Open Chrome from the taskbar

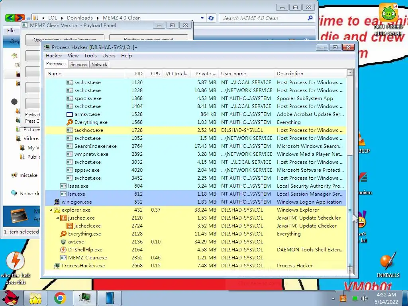click(60, 298)
